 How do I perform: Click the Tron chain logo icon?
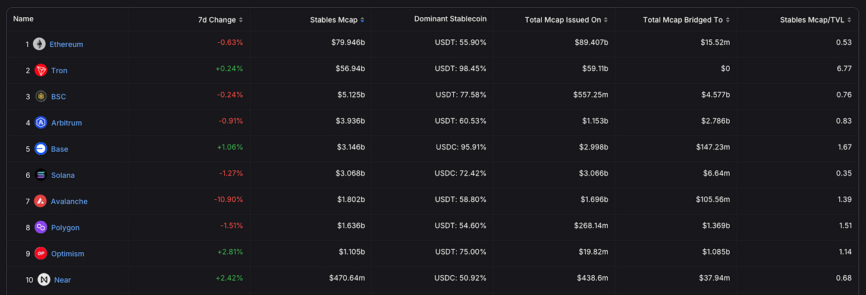(40, 70)
